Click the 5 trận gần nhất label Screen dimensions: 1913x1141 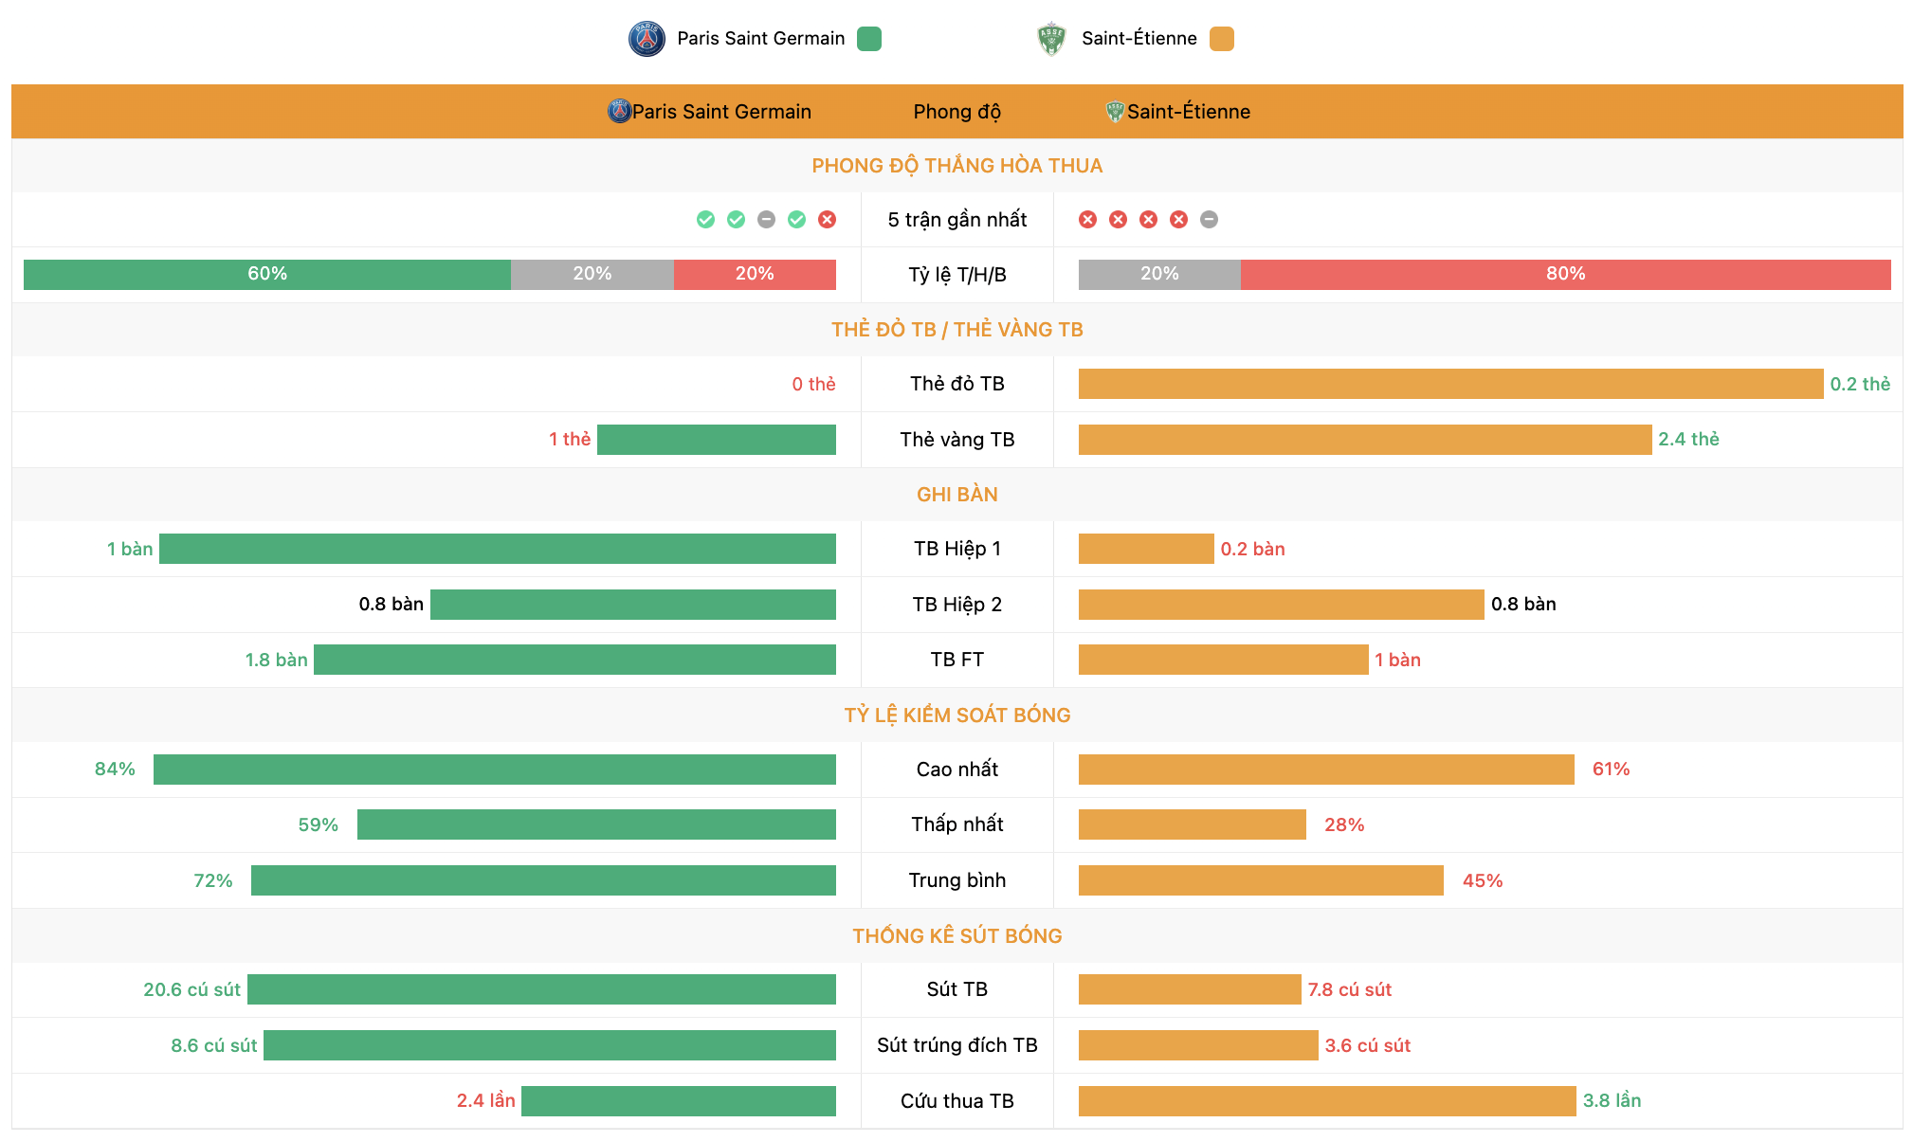coord(956,220)
